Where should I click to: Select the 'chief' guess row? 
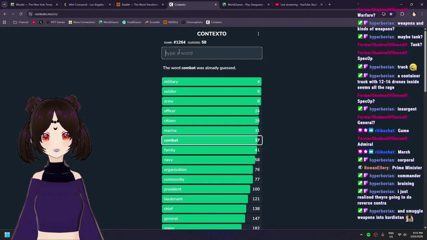(212, 209)
